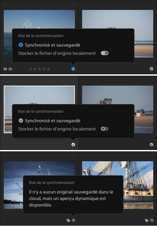157x226 pixels.
Task: Set rating to five stars
Action: [48, 69]
